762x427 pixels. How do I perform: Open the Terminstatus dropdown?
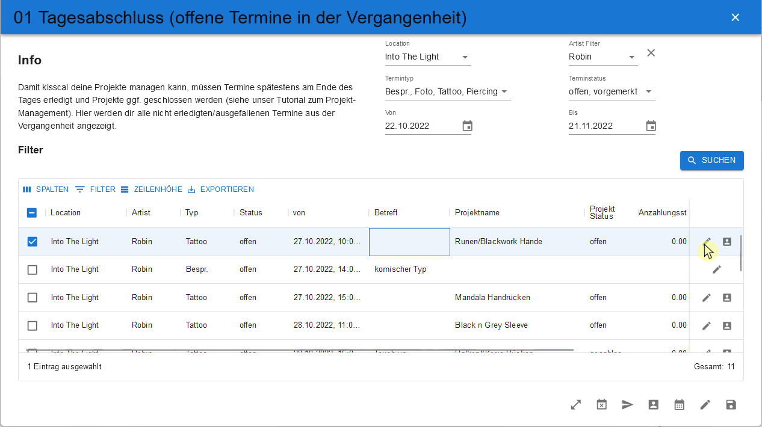612,91
